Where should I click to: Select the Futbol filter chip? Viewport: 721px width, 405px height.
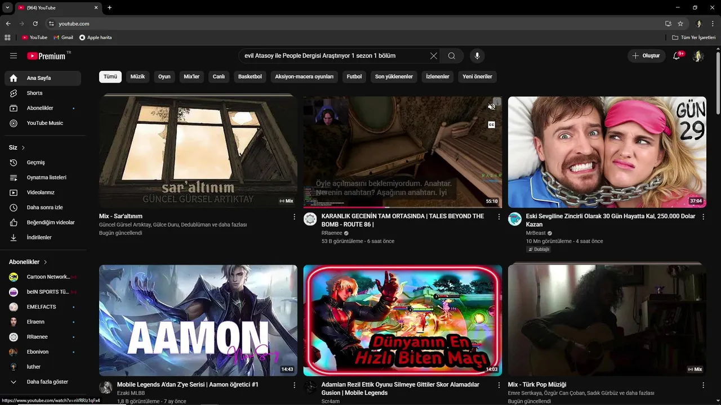tap(354, 76)
